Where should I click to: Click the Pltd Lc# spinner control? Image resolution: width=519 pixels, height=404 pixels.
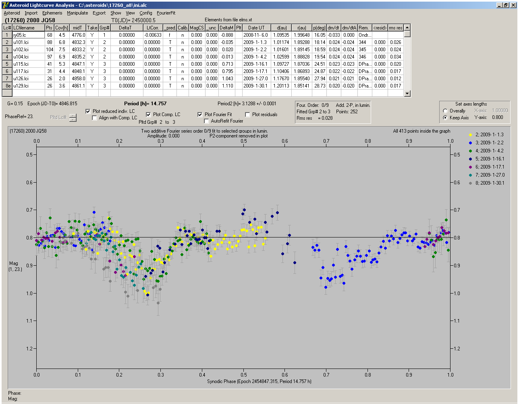73,118
